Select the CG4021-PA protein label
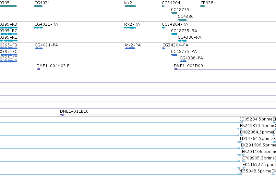Image resolution: width=276 pixels, height=176 pixels. [46, 45]
